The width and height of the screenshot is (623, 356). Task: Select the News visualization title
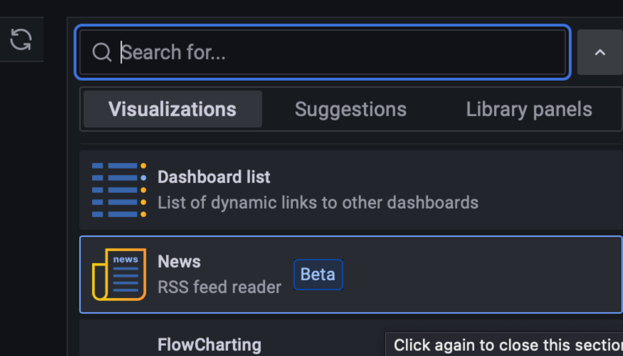coord(179,261)
